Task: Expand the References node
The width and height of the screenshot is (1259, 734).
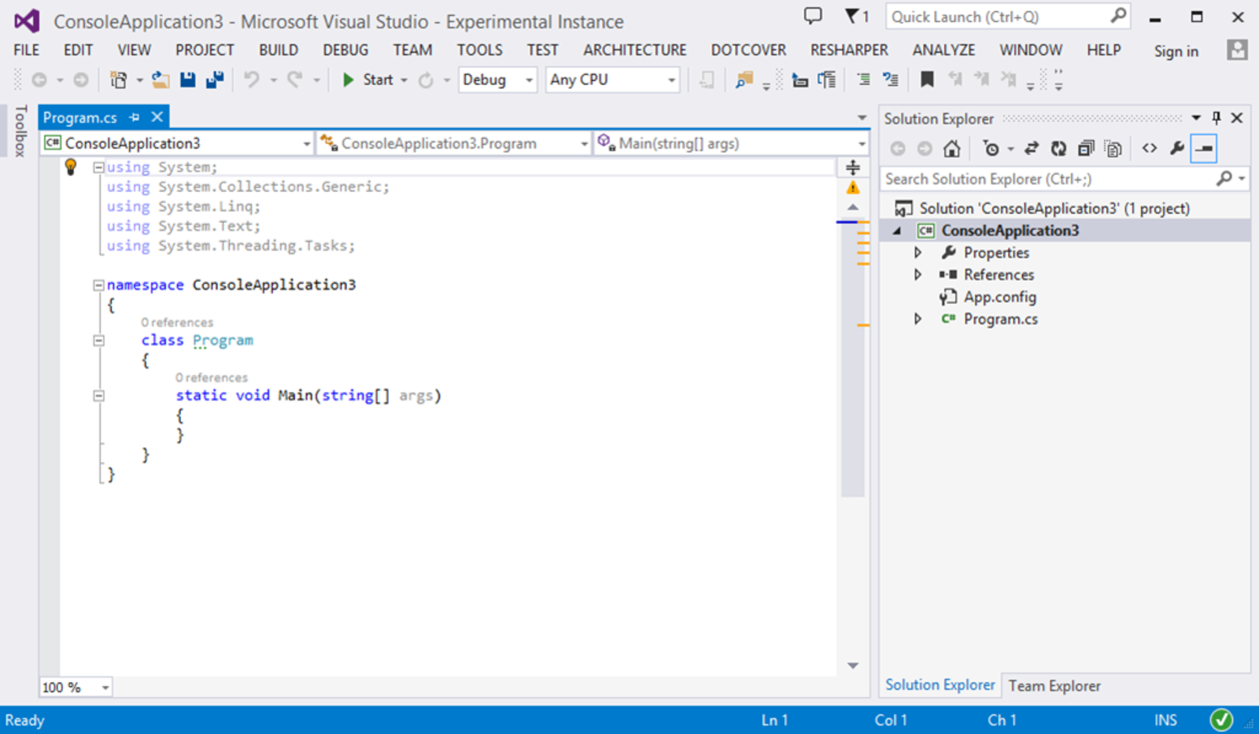Action: tap(917, 275)
